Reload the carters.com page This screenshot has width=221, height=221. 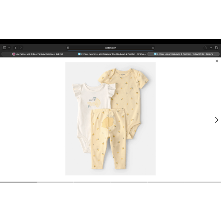[153, 48]
